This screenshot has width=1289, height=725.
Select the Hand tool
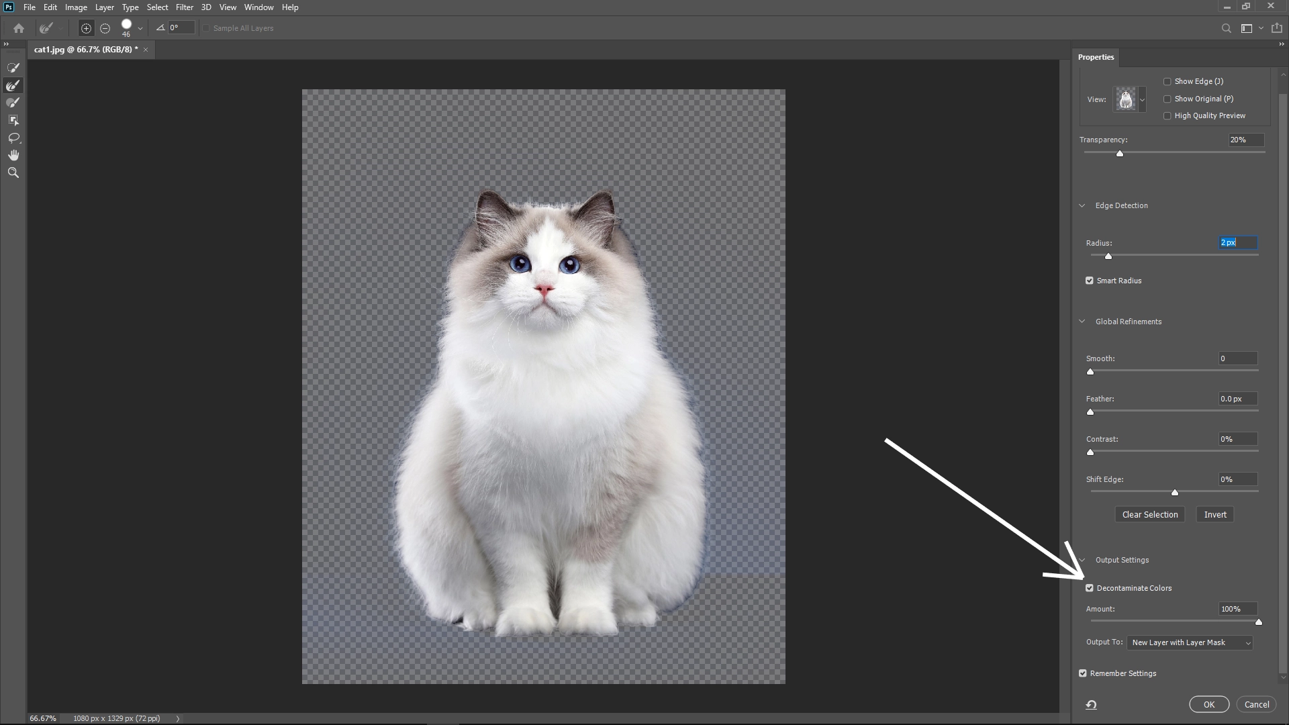pos(13,154)
